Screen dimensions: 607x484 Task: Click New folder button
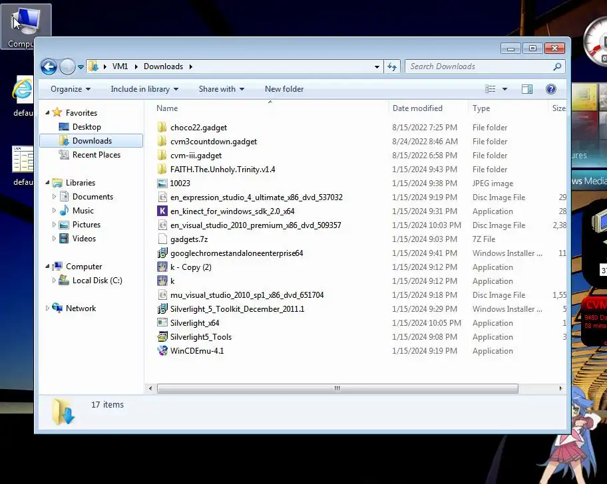tap(284, 89)
